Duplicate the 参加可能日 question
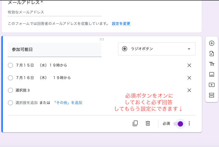 [x=135, y=123]
